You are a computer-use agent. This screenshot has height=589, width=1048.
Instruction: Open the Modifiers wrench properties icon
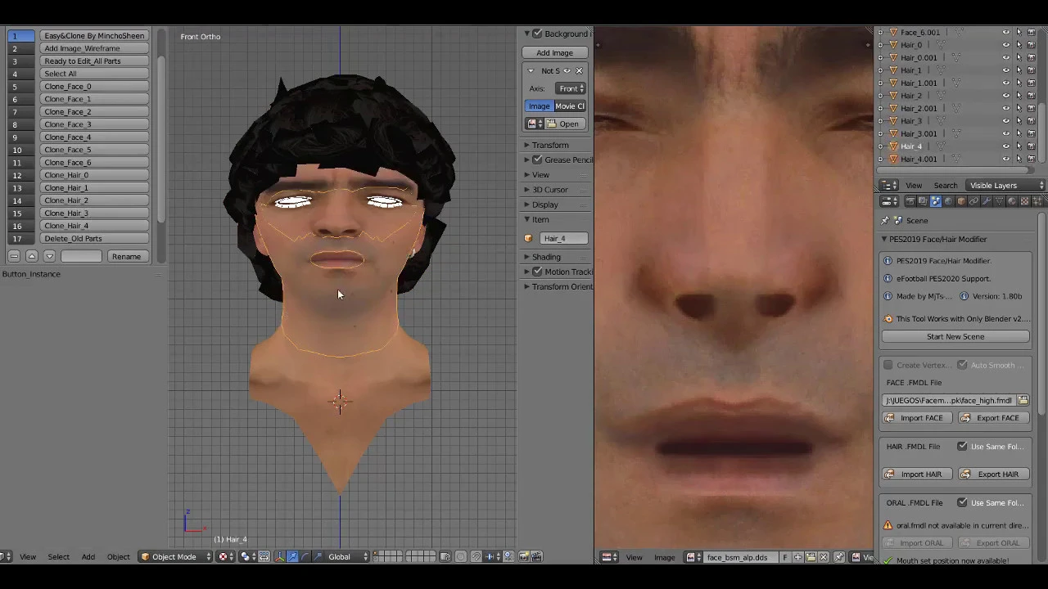coord(987,201)
